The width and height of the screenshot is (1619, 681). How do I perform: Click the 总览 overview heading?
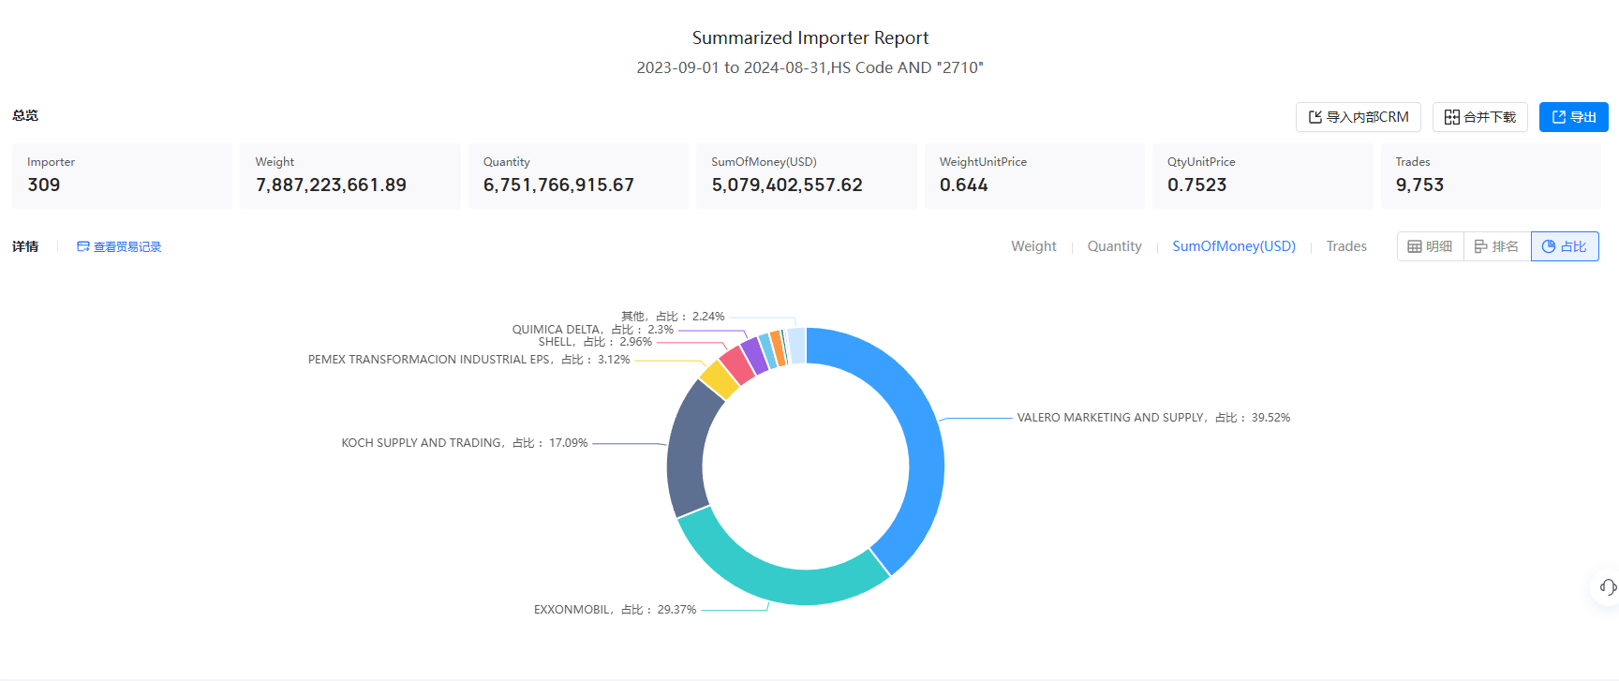pyautogui.click(x=25, y=115)
